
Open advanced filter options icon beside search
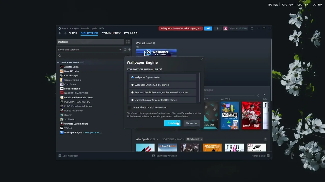tap(128, 56)
